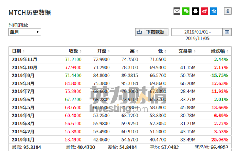The width and height of the screenshot is (241, 158).
Task: Sort by 低 column header
Action: pos(162,51)
